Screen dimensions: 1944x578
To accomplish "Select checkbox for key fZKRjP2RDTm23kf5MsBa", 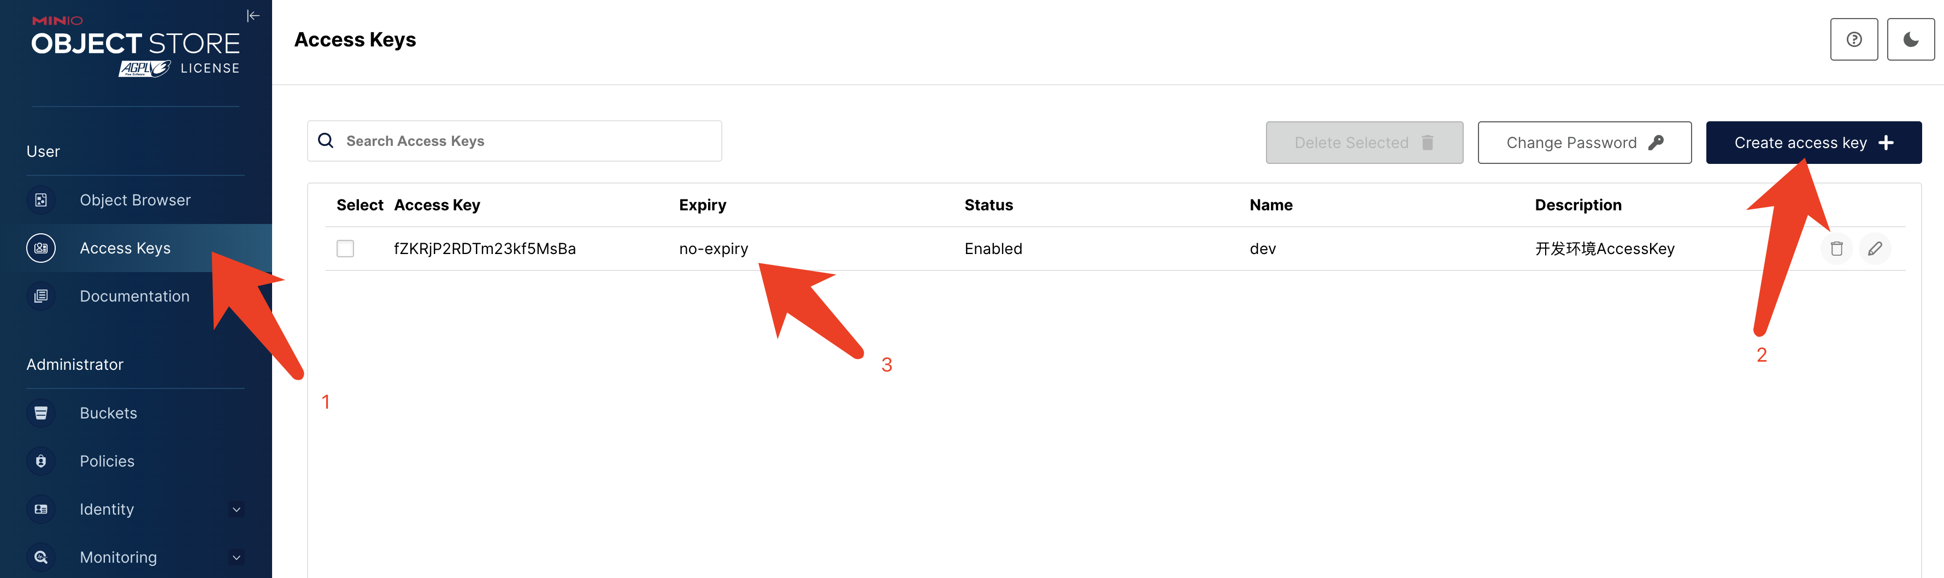I will [345, 248].
